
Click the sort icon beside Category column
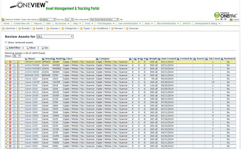click(97, 59)
